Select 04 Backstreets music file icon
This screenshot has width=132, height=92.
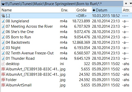(x=3, y=42)
